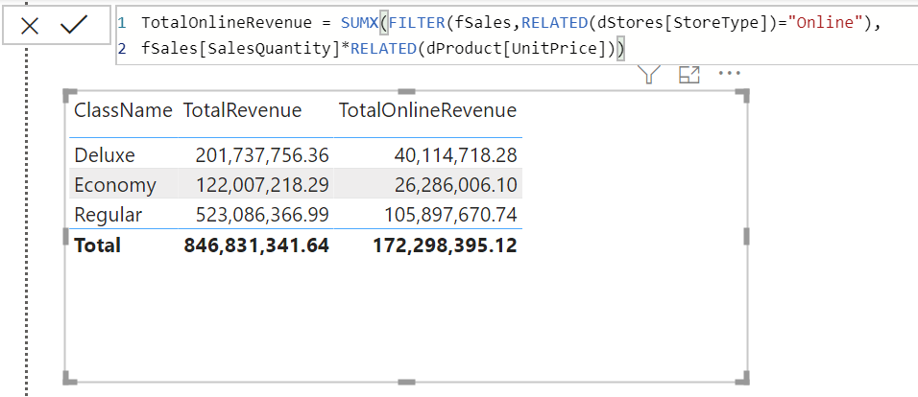The image size is (918, 397).
Task: Click the SUMX function in formula
Action: point(360,23)
